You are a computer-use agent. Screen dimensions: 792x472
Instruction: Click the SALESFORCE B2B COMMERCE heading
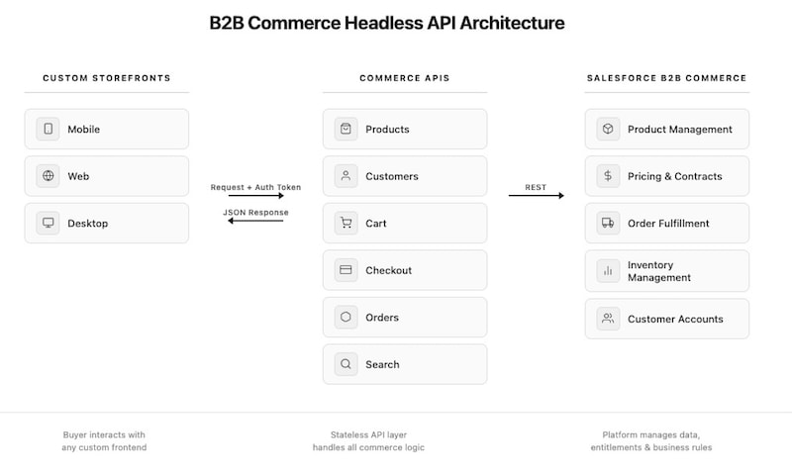666,78
